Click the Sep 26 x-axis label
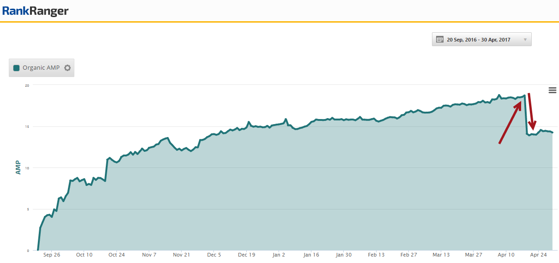The width and height of the screenshot is (559, 263). tap(51, 255)
